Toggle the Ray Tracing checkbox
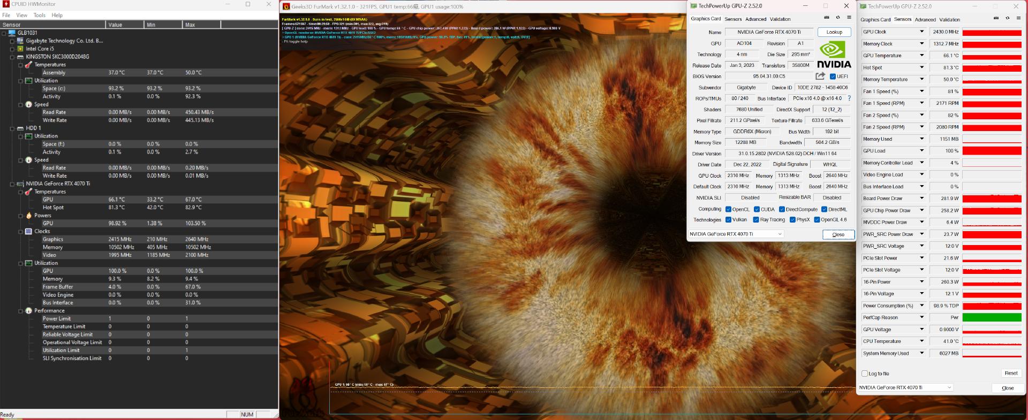This screenshot has height=420, width=1028. click(x=756, y=220)
